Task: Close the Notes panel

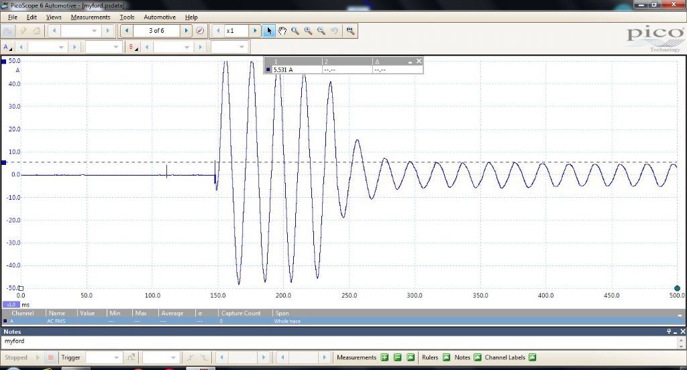Action: (x=682, y=332)
